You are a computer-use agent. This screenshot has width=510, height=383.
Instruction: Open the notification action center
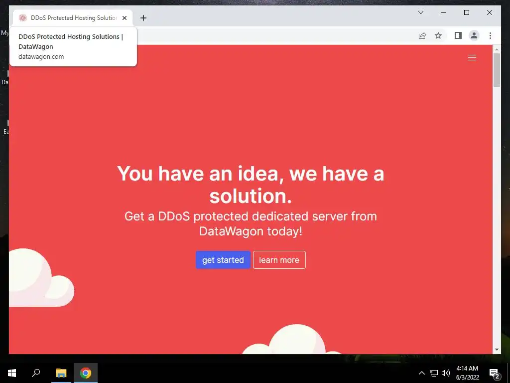(495, 373)
